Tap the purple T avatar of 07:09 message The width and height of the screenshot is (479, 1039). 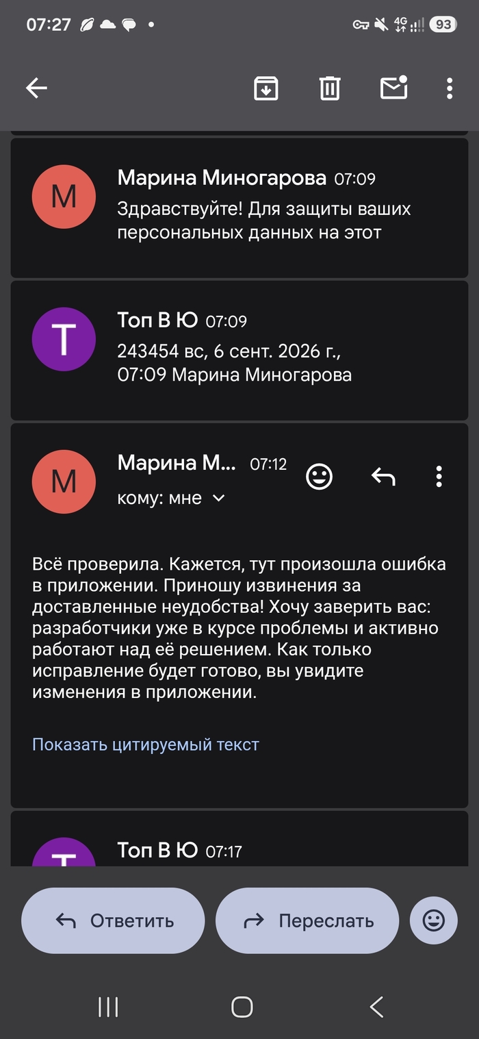pyautogui.click(x=64, y=339)
